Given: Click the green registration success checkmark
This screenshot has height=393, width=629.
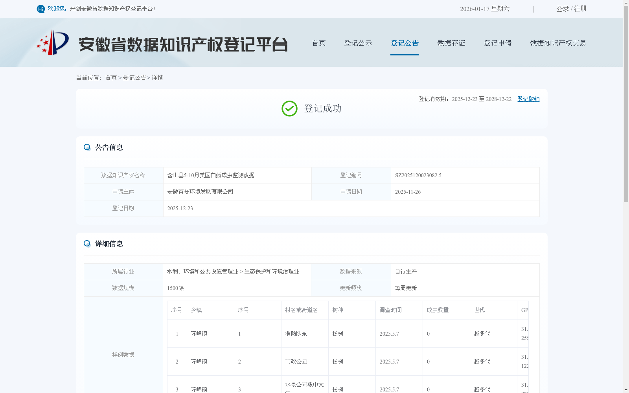Looking at the screenshot, I should pos(289,108).
